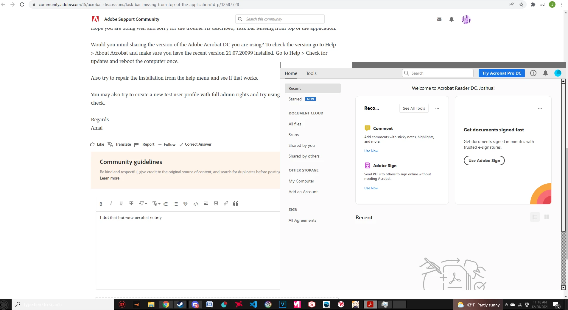This screenshot has height=310, width=568.
Task: Run the spell check tool
Action: (186, 204)
